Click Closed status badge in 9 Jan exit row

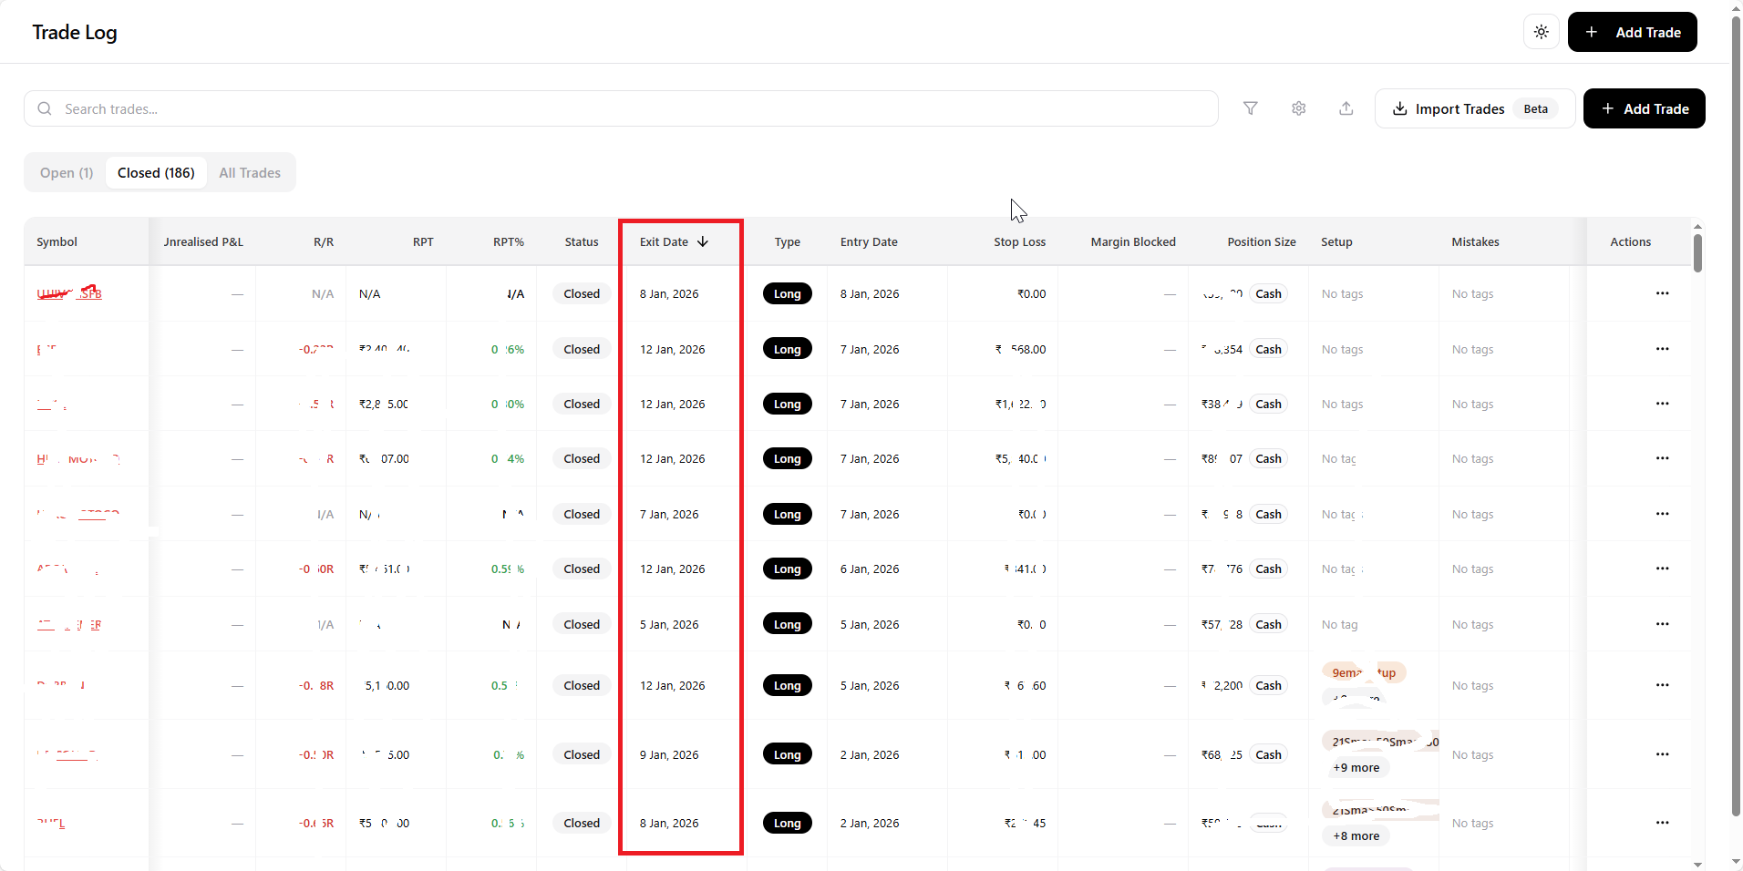tap(582, 754)
